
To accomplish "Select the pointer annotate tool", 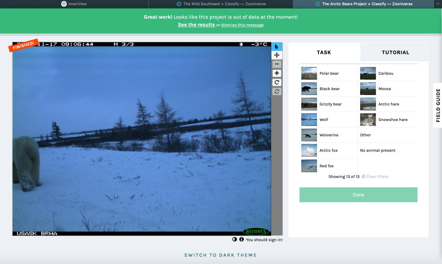I will click(x=277, y=46).
